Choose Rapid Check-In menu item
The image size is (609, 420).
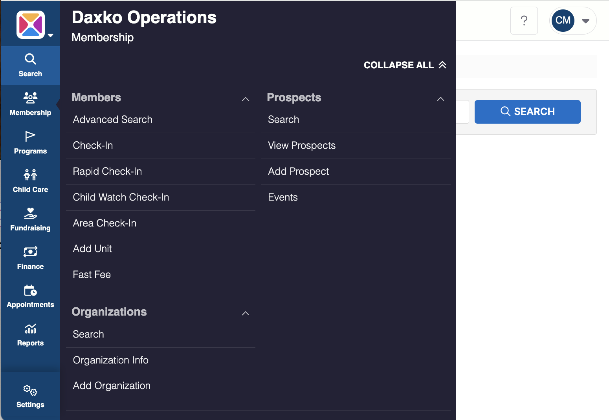tap(107, 172)
